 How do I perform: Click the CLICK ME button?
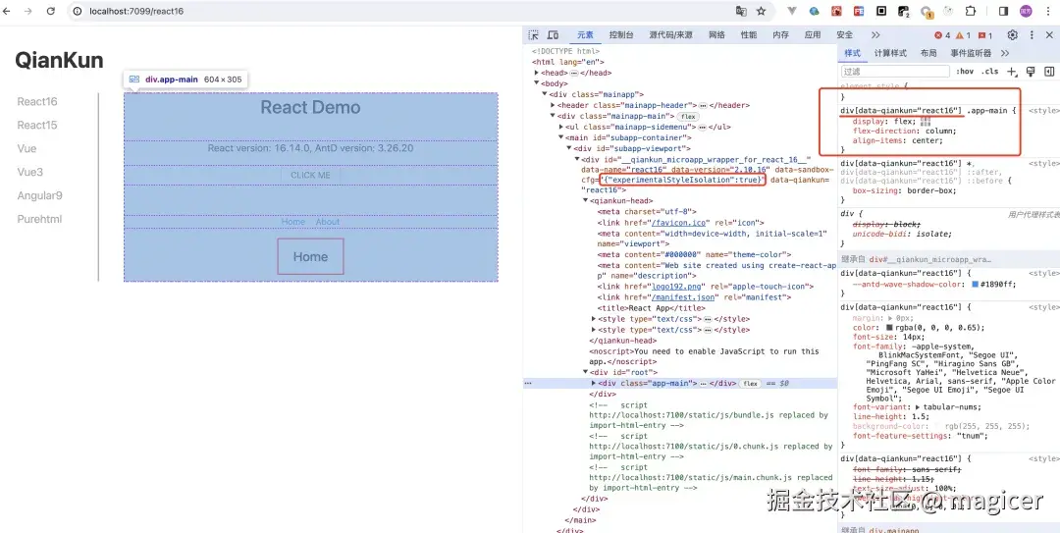coord(310,175)
